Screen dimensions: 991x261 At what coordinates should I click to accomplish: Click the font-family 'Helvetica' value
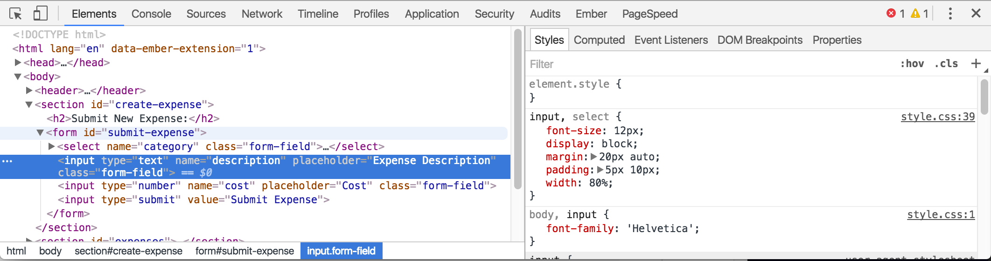[659, 228]
